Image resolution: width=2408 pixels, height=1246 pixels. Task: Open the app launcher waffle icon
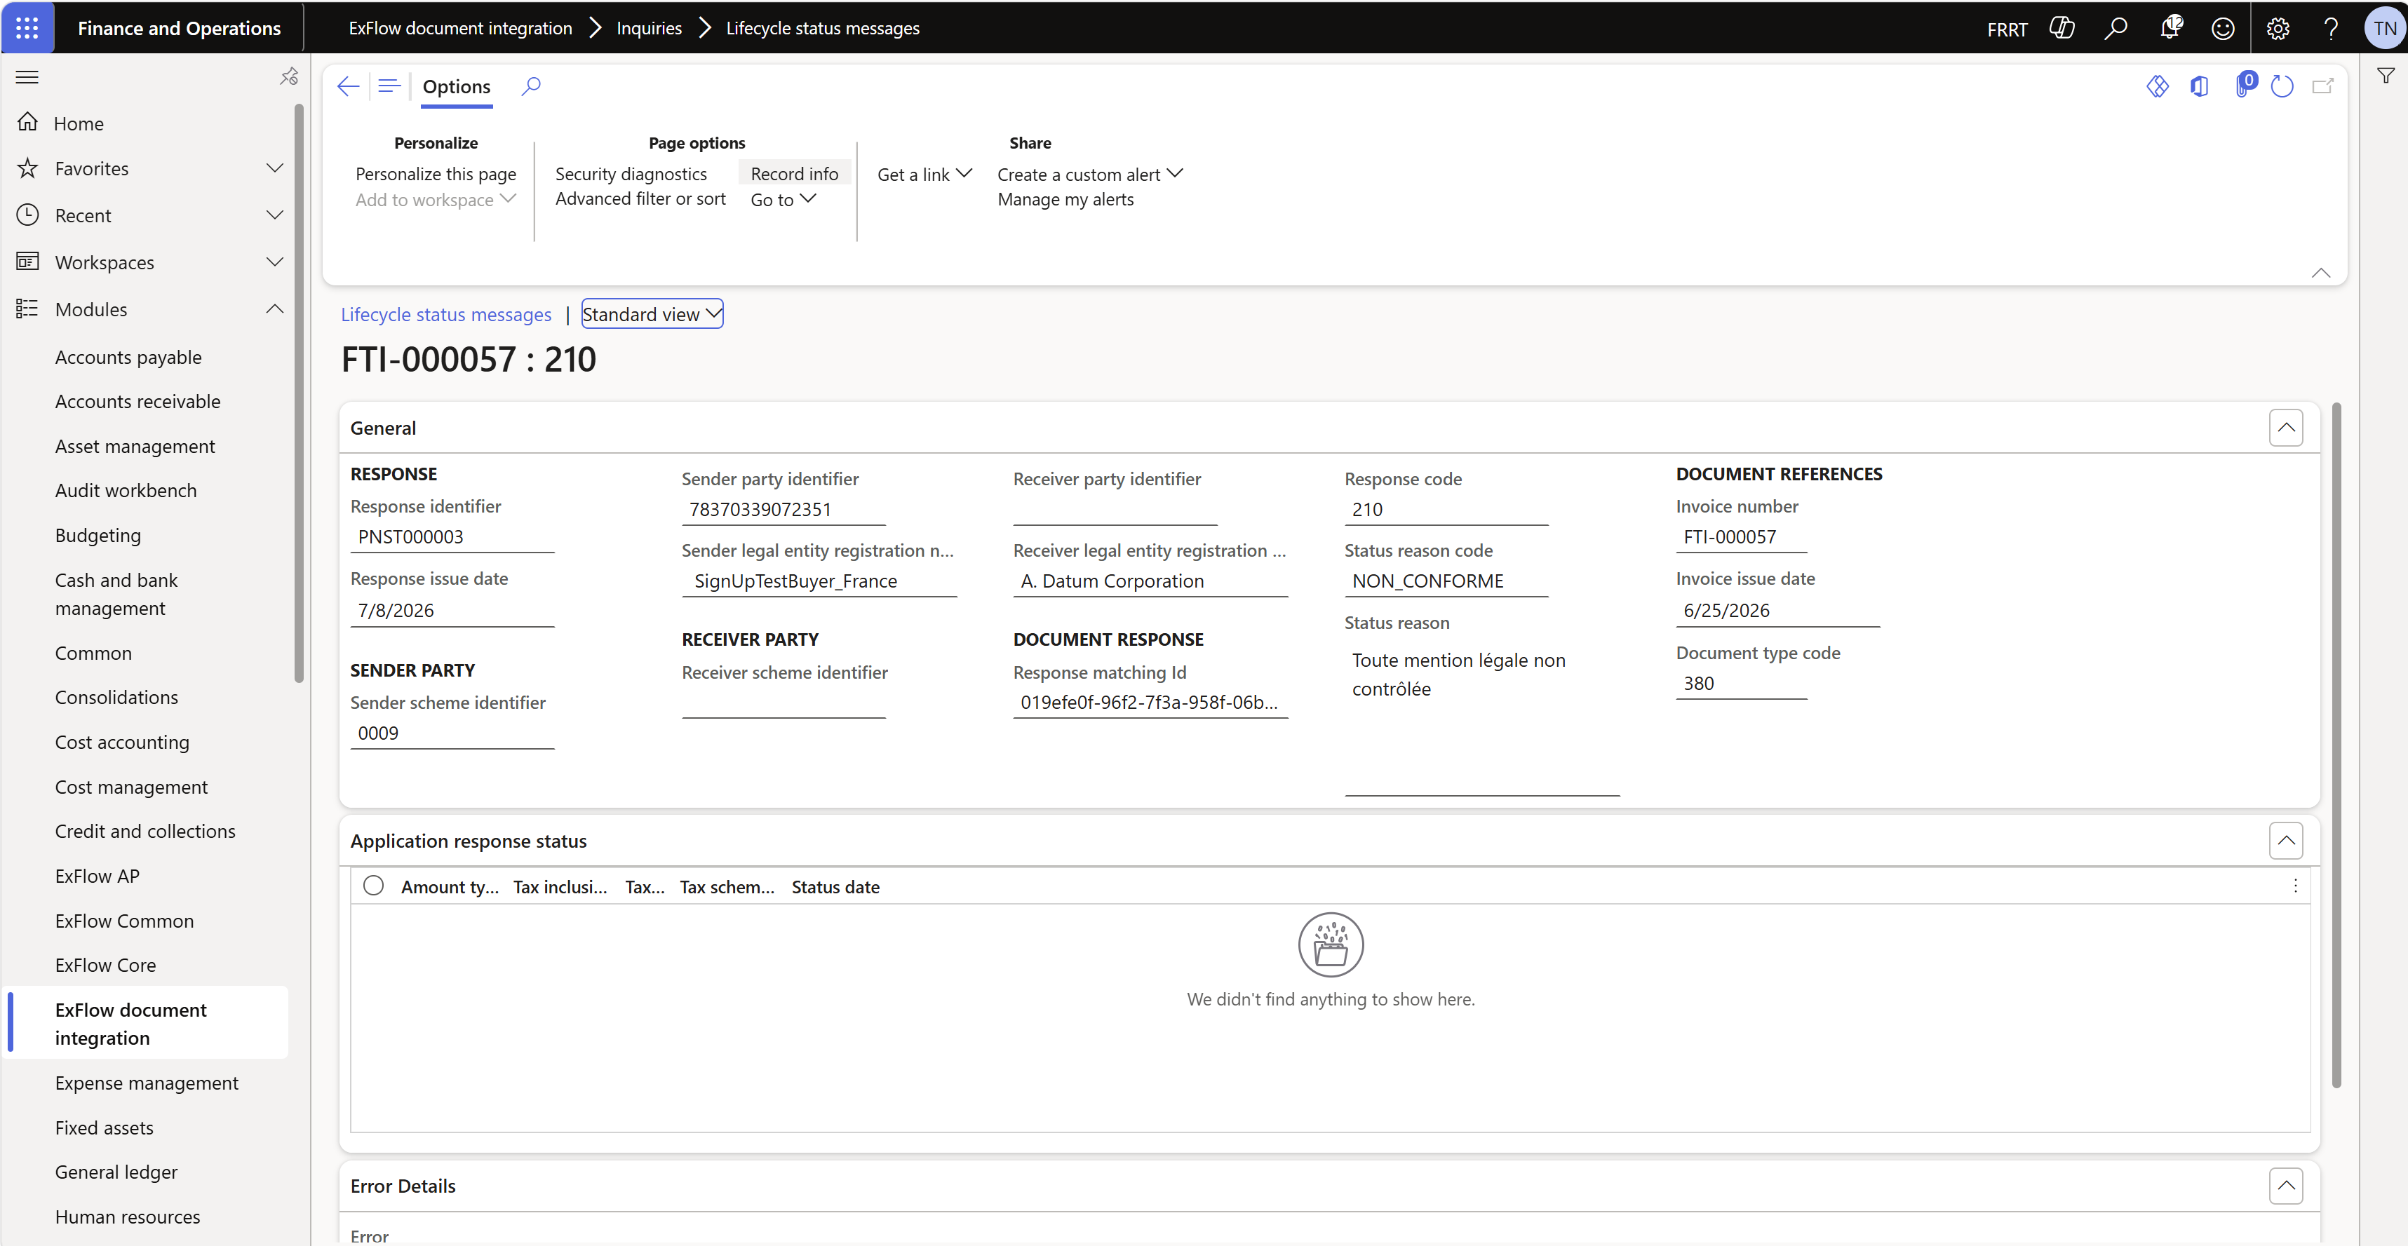tap(27, 28)
